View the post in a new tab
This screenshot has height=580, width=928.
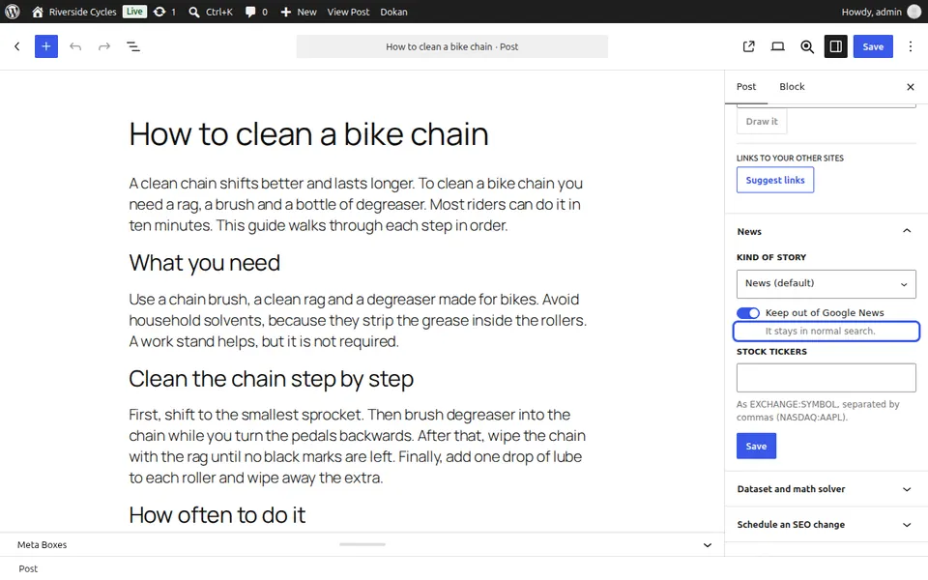[748, 46]
